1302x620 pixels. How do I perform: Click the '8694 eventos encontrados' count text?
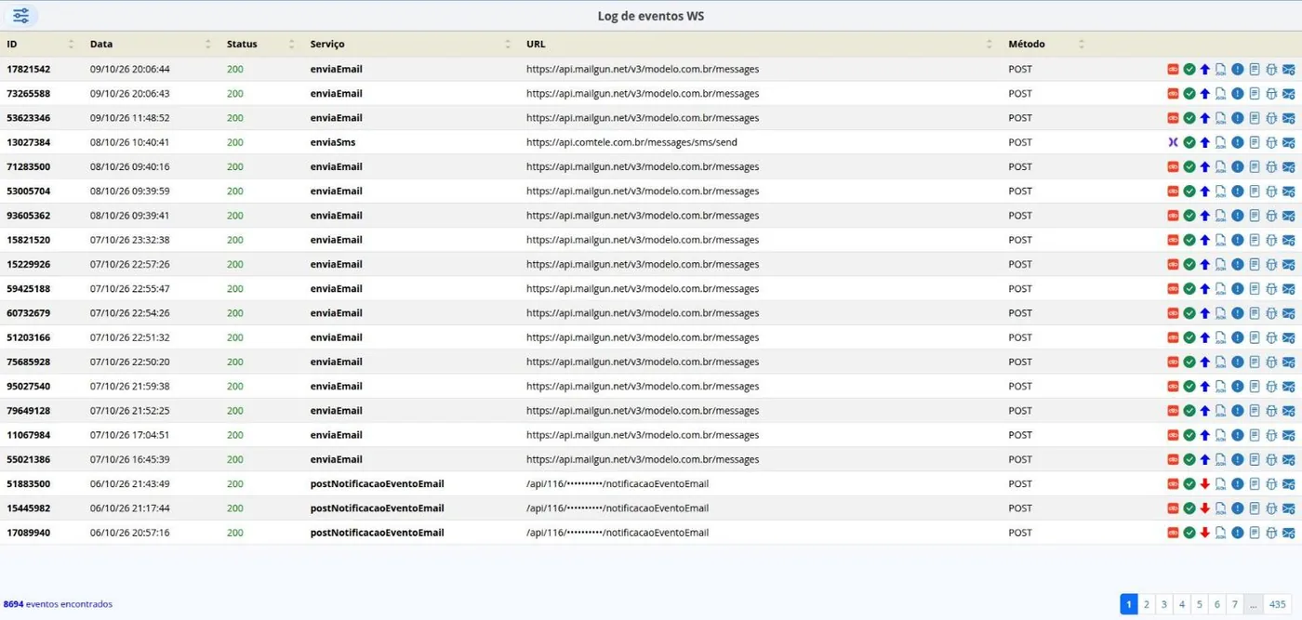[x=58, y=604]
